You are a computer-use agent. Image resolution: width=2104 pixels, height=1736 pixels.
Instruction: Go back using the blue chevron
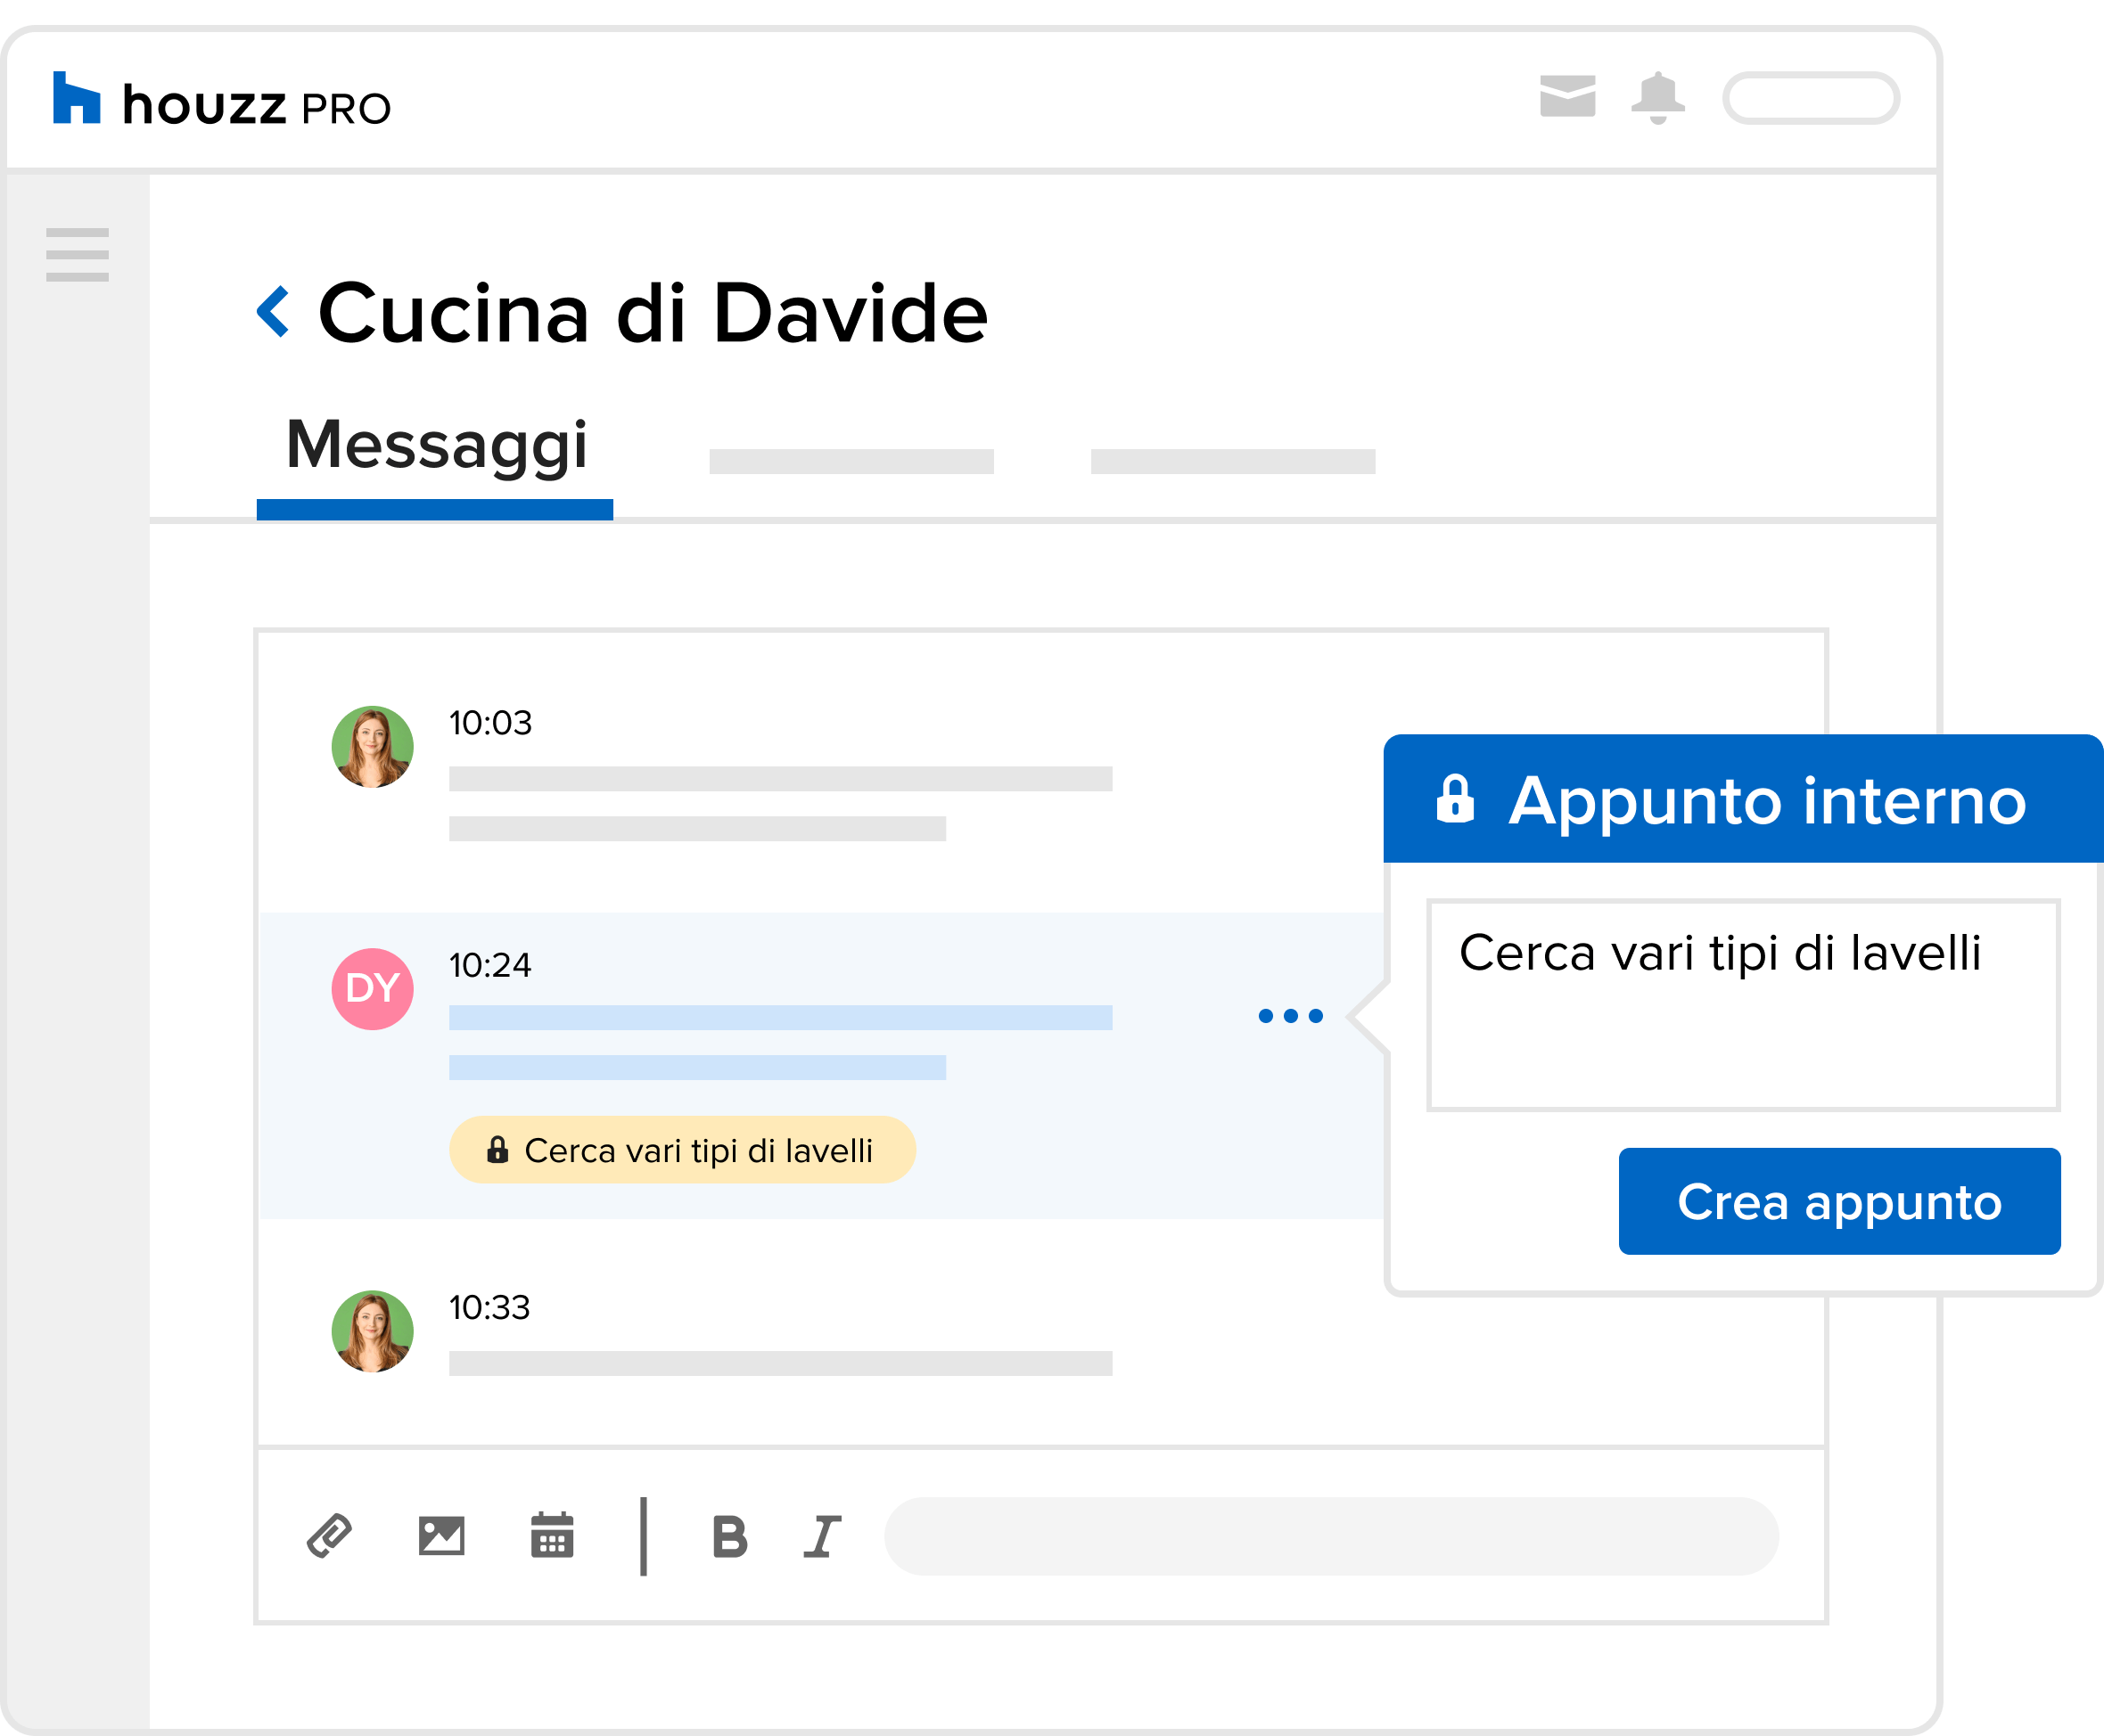tap(273, 311)
